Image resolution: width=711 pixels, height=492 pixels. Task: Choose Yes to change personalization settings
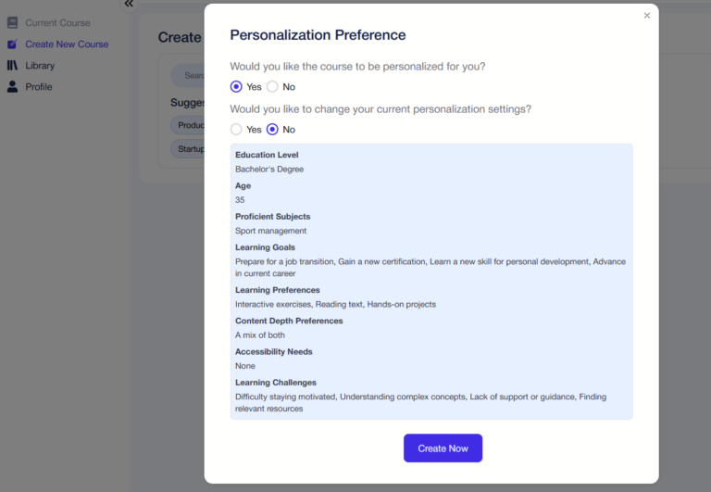236,130
